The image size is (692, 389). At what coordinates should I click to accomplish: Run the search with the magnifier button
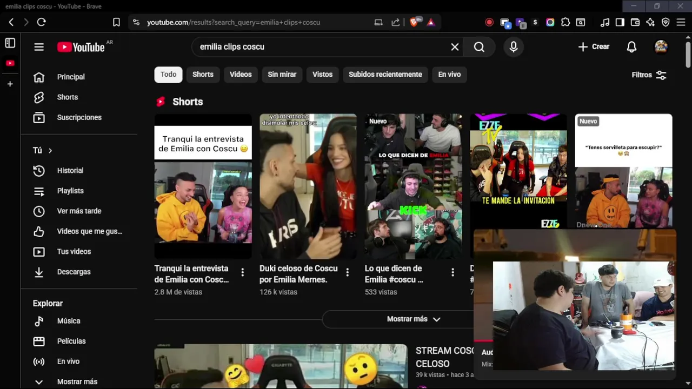(479, 47)
